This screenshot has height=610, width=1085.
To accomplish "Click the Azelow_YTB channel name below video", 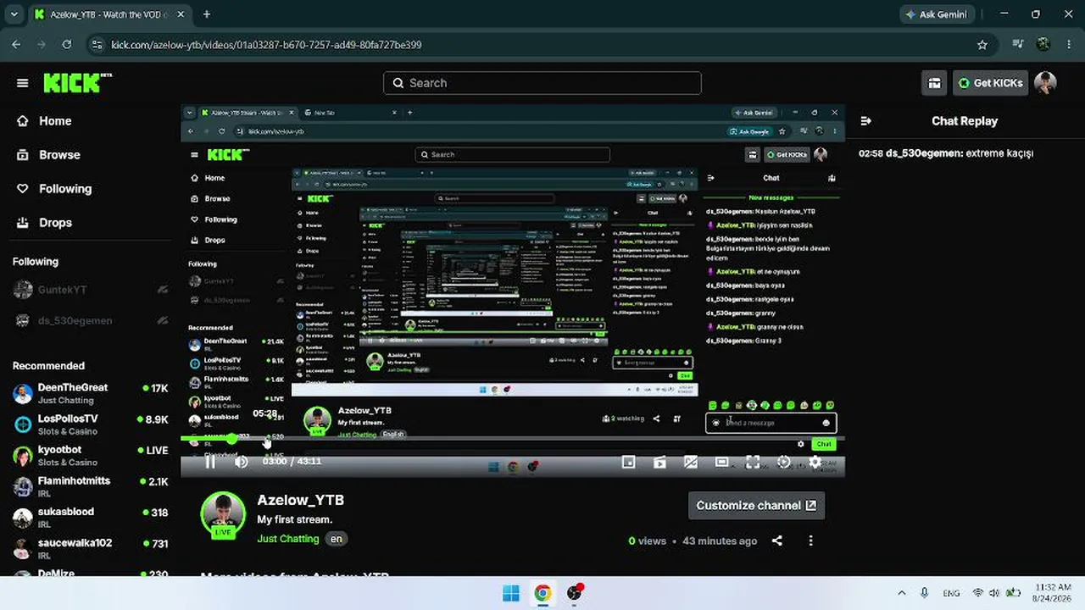I will pos(300,501).
